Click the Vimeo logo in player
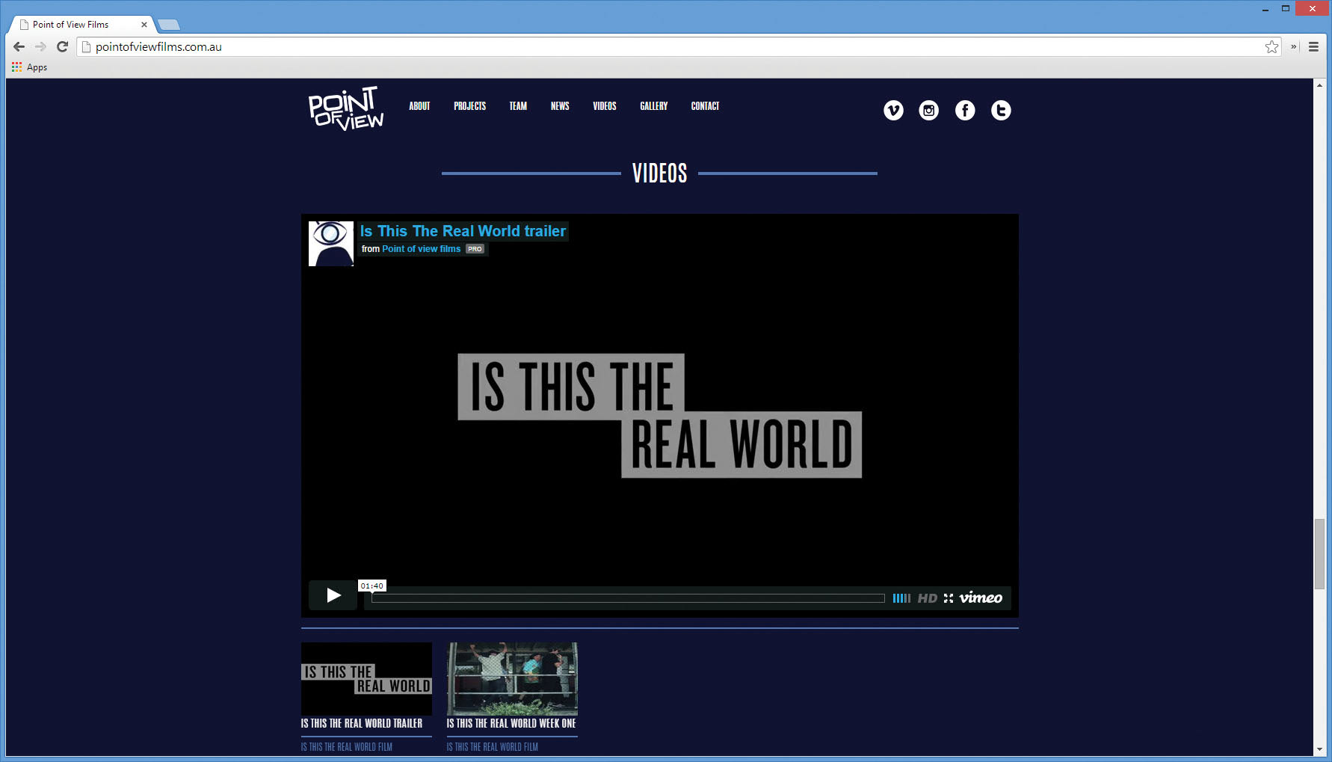The image size is (1332, 762). (981, 597)
